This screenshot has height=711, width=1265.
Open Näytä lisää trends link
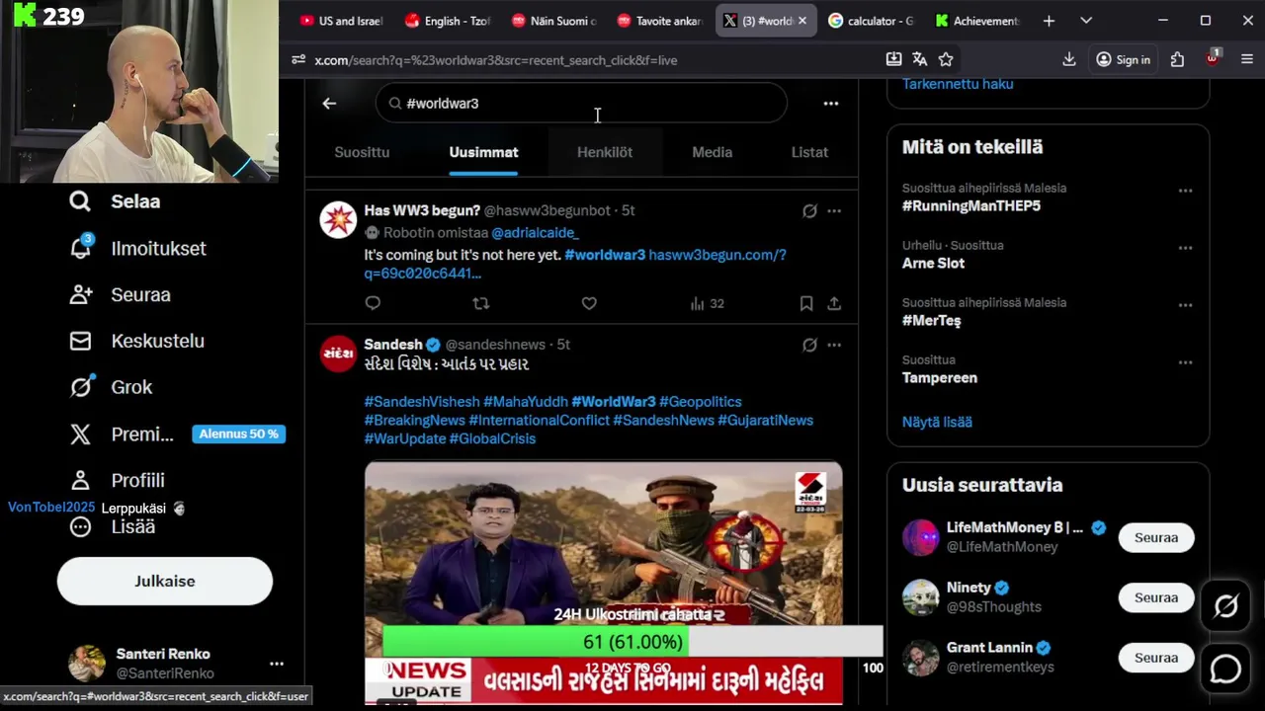click(937, 422)
